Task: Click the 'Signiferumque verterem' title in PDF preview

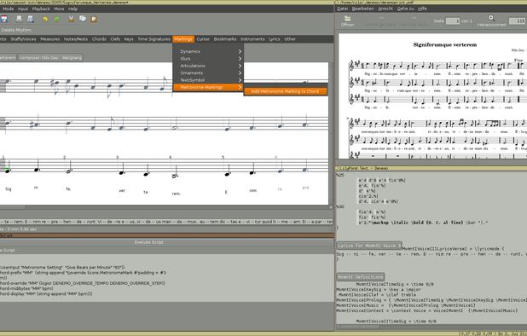Action: click(445, 44)
